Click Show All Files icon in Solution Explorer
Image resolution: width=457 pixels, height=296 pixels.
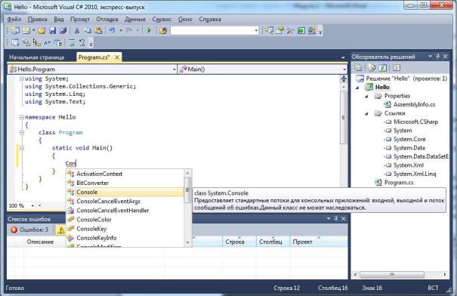(372, 68)
